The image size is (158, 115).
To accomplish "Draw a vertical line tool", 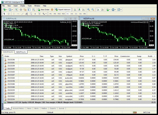I will [x=14, y=14].
